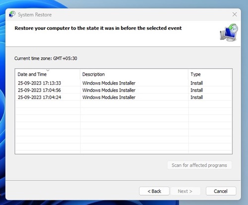This screenshot has width=248, height=205.
Task: Click third Windows Modules Installer description
Action: [109, 97]
